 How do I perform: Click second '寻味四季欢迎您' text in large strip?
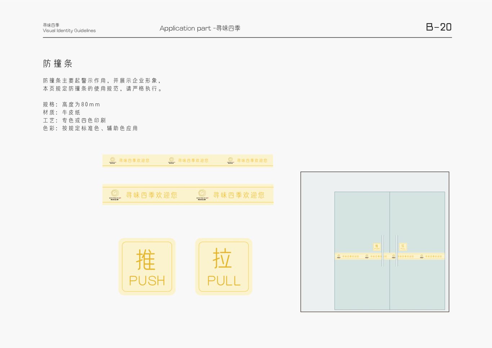click(238, 195)
